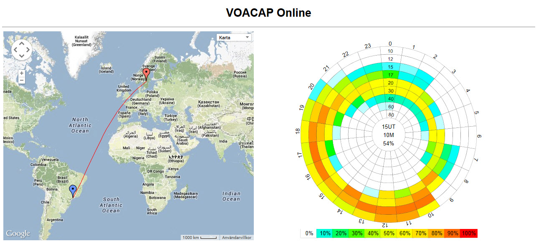Click the 60 band ring label
The width and height of the screenshot is (536, 244).
pyautogui.click(x=390, y=107)
